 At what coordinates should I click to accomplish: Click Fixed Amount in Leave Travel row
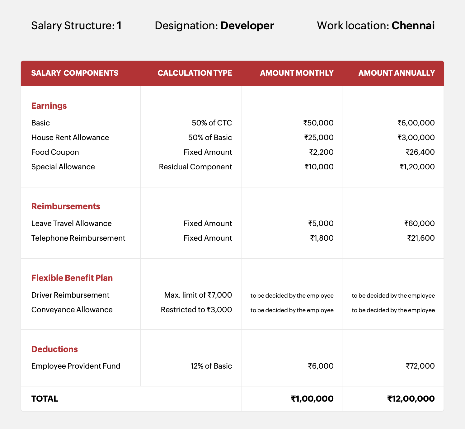[x=208, y=224]
